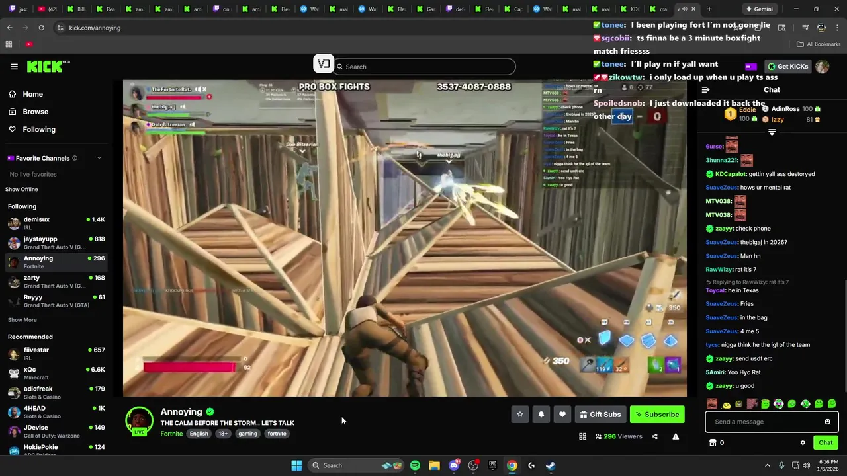Open emote picker in message box
This screenshot has height=476, width=847.
click(827, 422)
